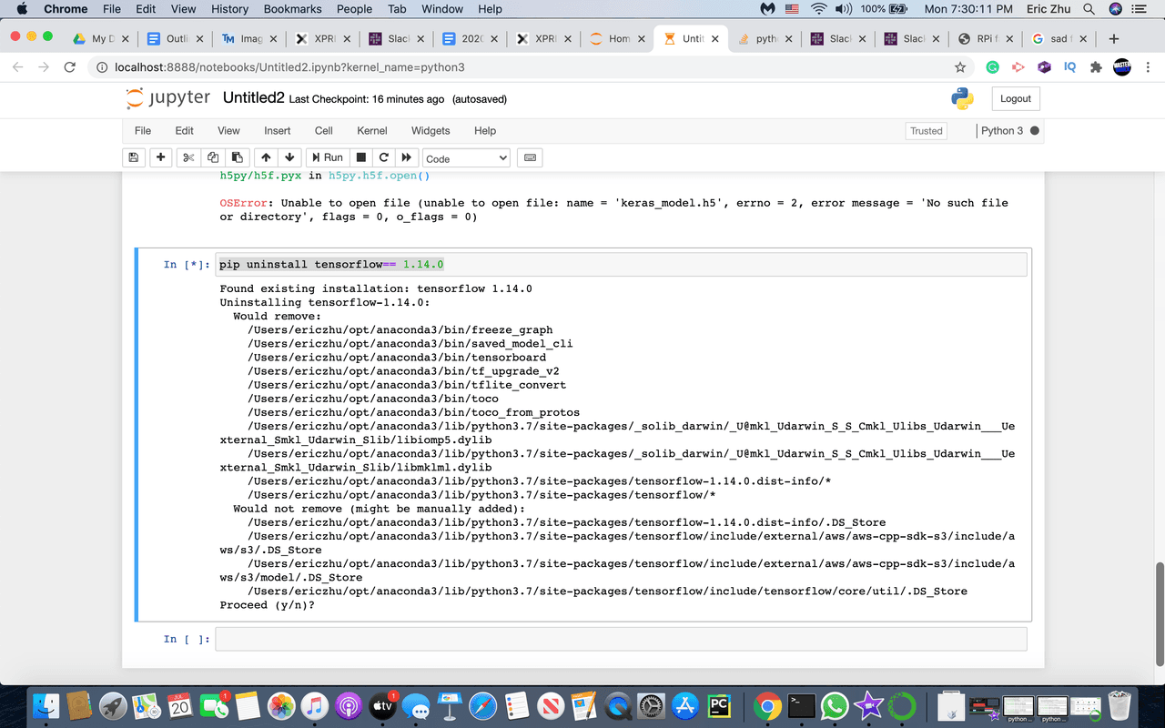1165x728 pixels.
Task: Open the Jupyter File menu
Action: coord(143,130)
